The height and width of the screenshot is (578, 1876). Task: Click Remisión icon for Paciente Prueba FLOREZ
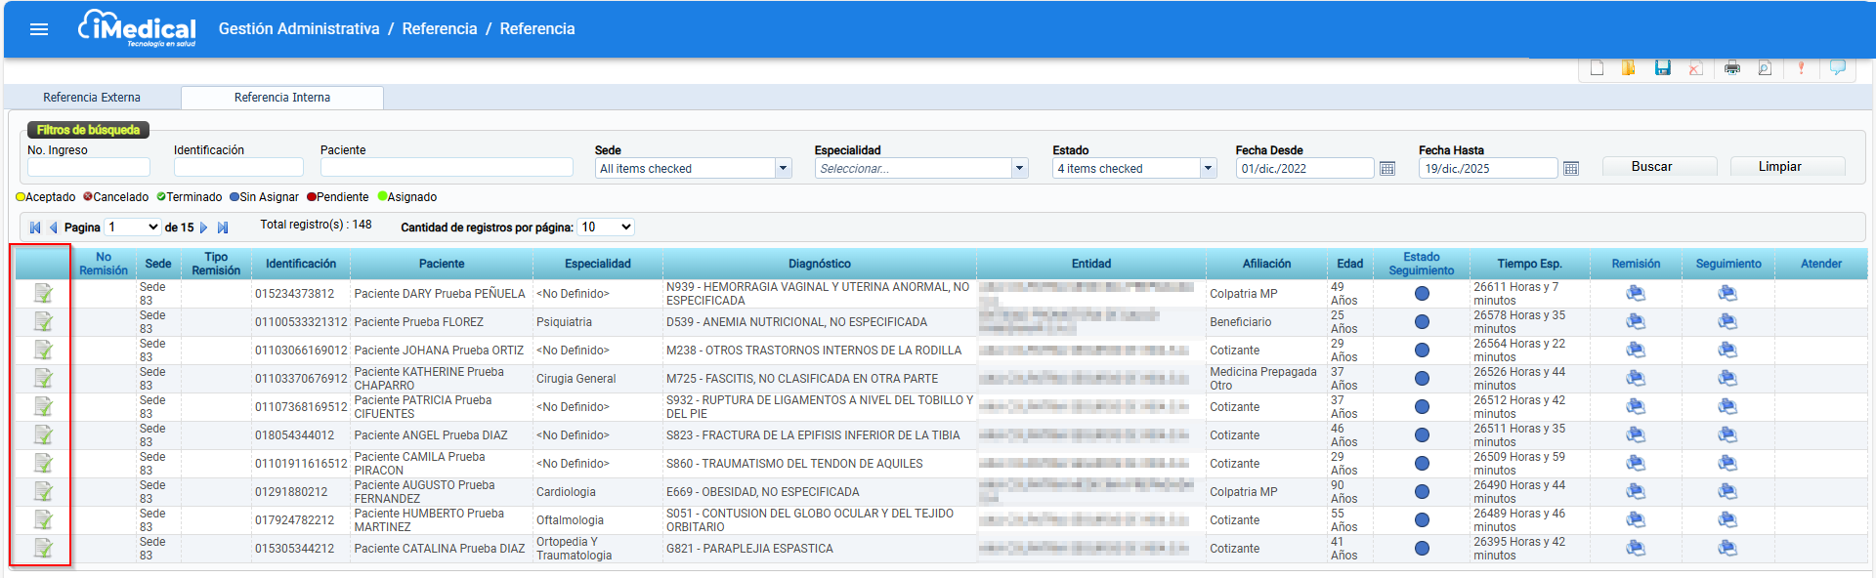1636,321
